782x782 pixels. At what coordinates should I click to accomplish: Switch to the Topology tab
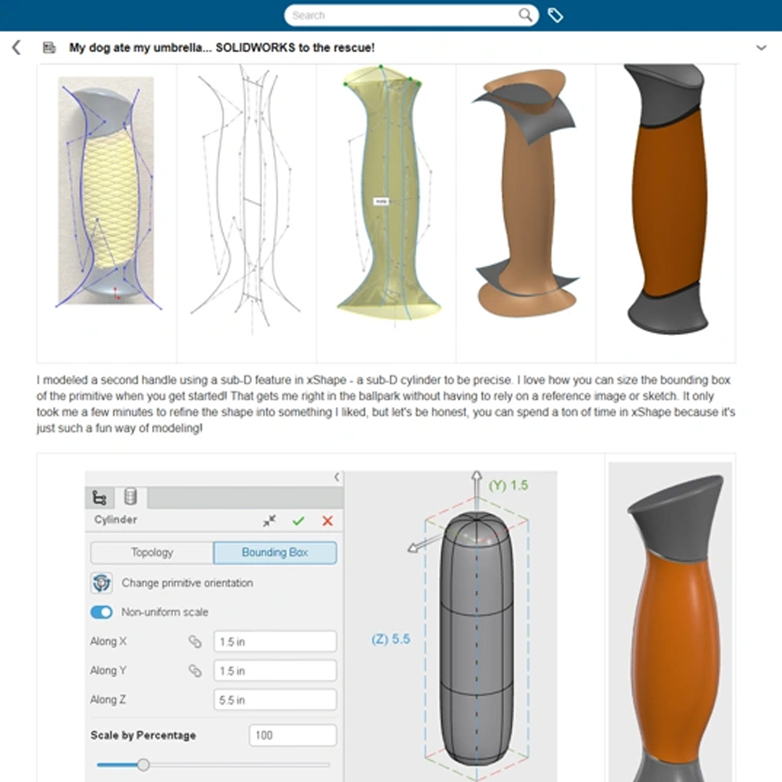(x=152, y=552)
